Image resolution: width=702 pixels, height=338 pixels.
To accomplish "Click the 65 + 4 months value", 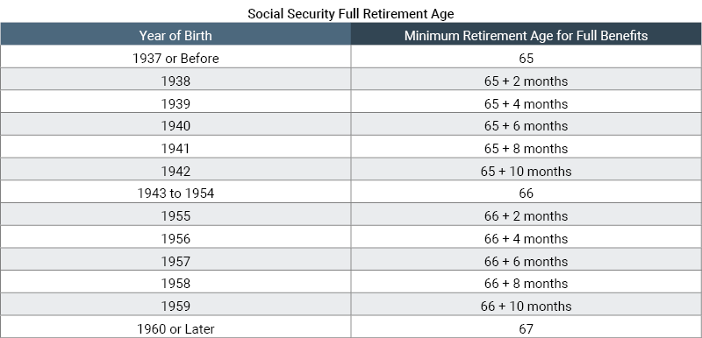I will pos(526,103).
